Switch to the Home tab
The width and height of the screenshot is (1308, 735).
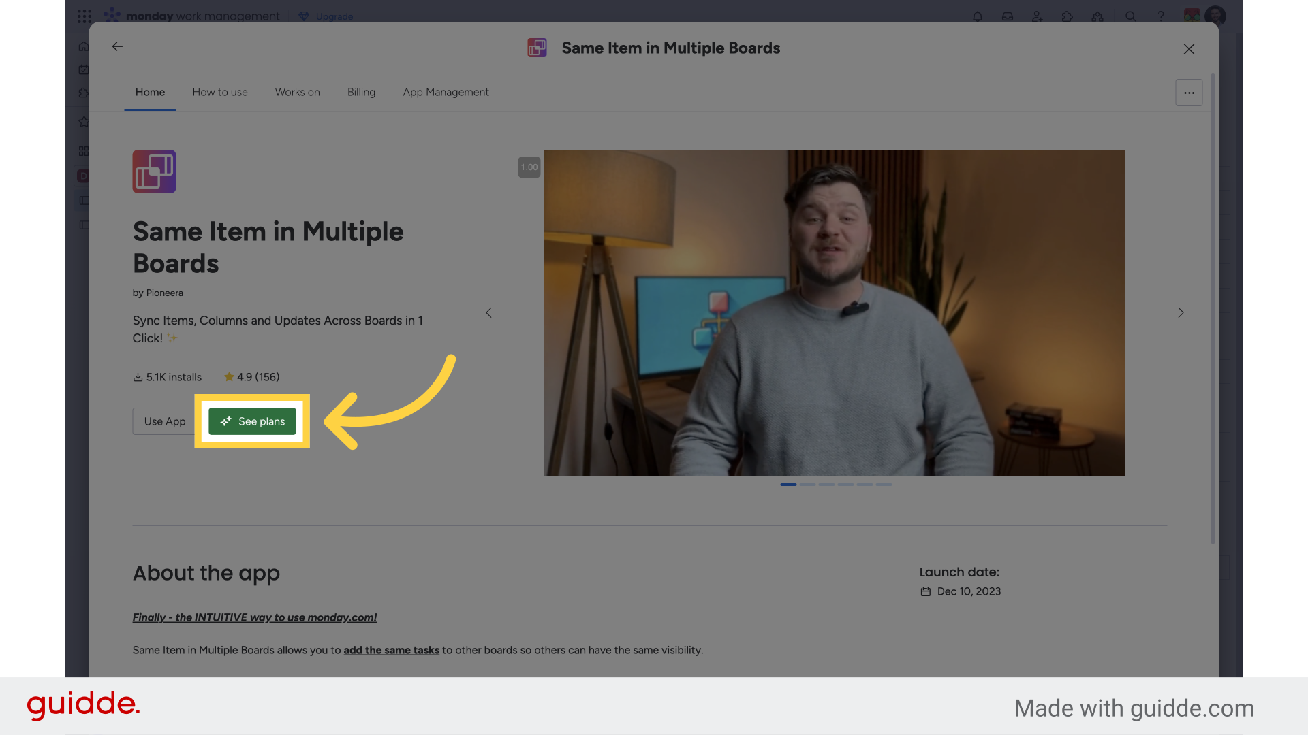[150, 92]
